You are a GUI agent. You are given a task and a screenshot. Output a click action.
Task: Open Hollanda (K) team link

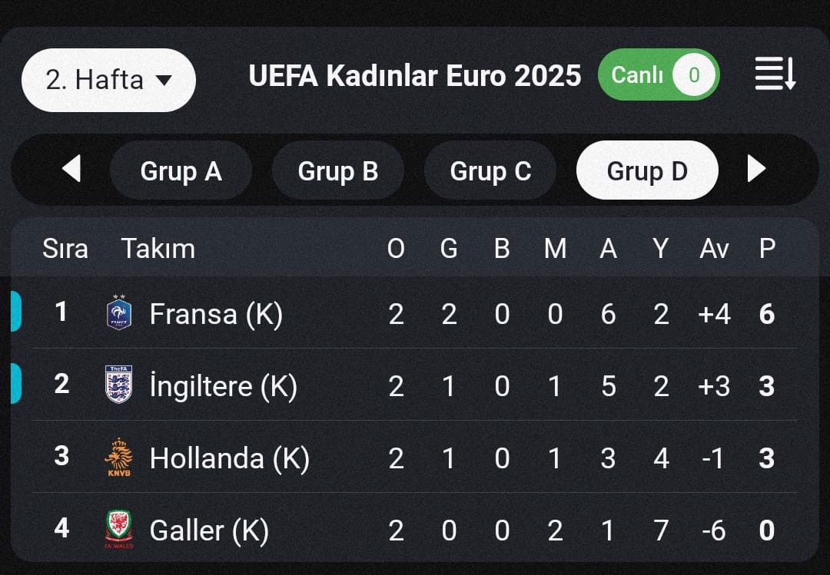[230, 458]
